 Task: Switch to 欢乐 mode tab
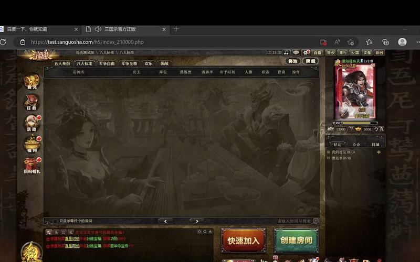(x=149, y=63)
